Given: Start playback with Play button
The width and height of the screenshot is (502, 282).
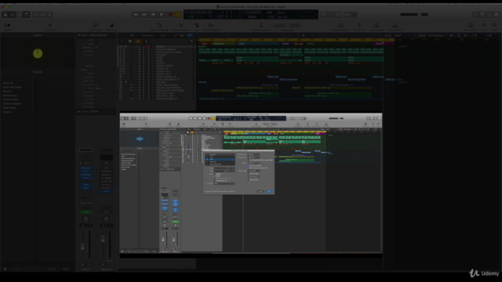Looking at the screenshot, I should pyautogui.click(x=162, y=14).
